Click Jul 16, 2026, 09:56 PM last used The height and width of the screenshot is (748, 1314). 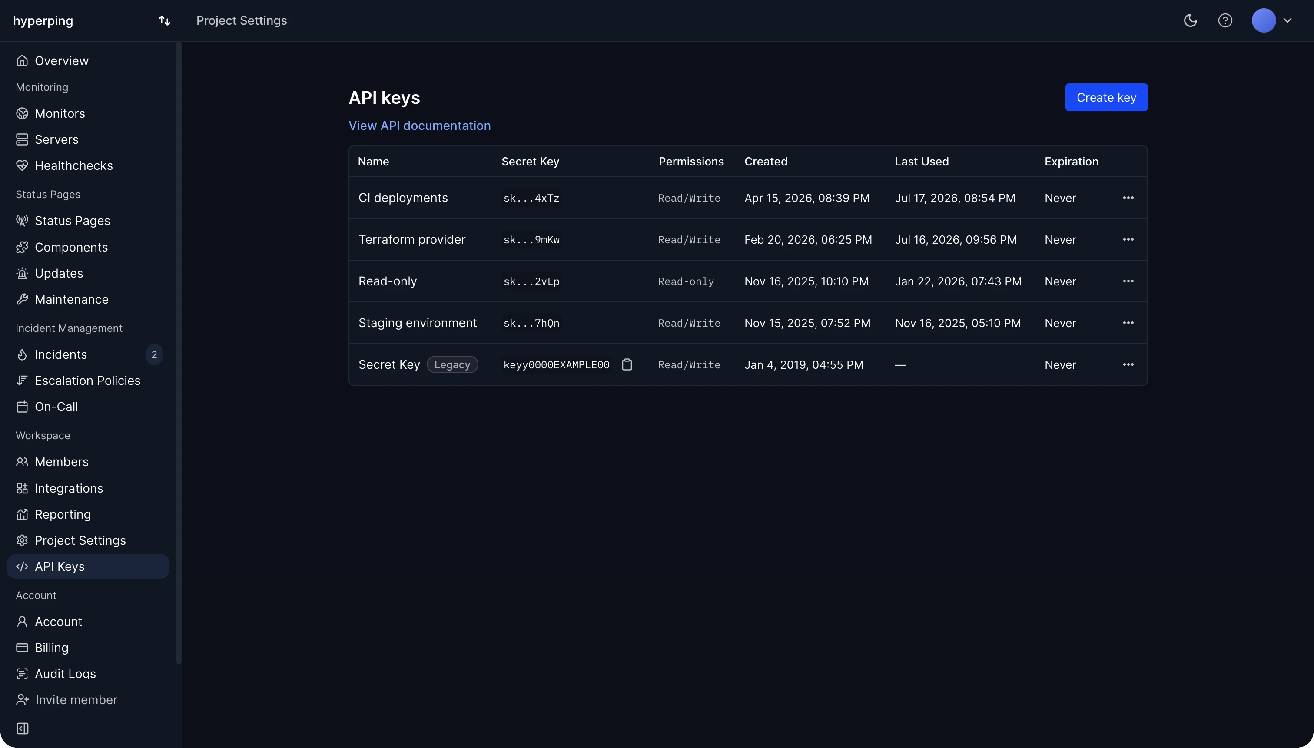956,239
